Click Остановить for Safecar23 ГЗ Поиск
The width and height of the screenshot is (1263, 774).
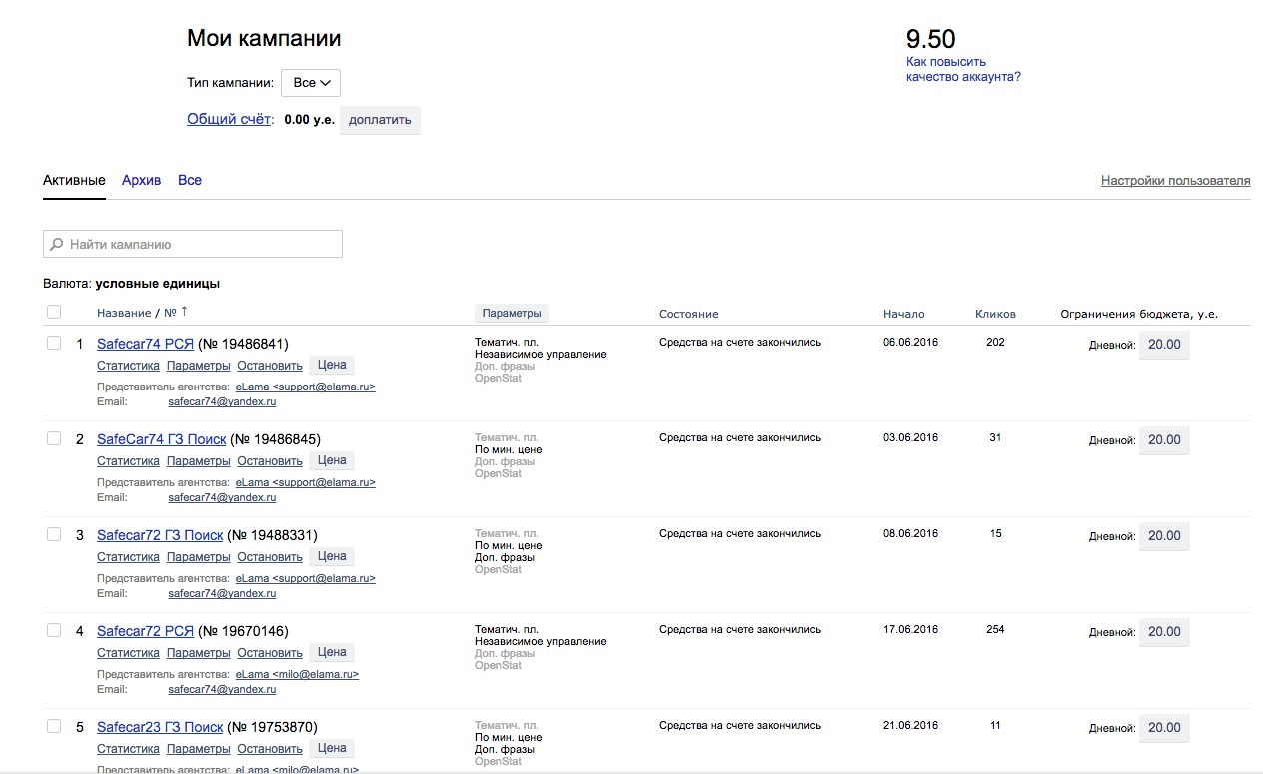tap(270, 749)
